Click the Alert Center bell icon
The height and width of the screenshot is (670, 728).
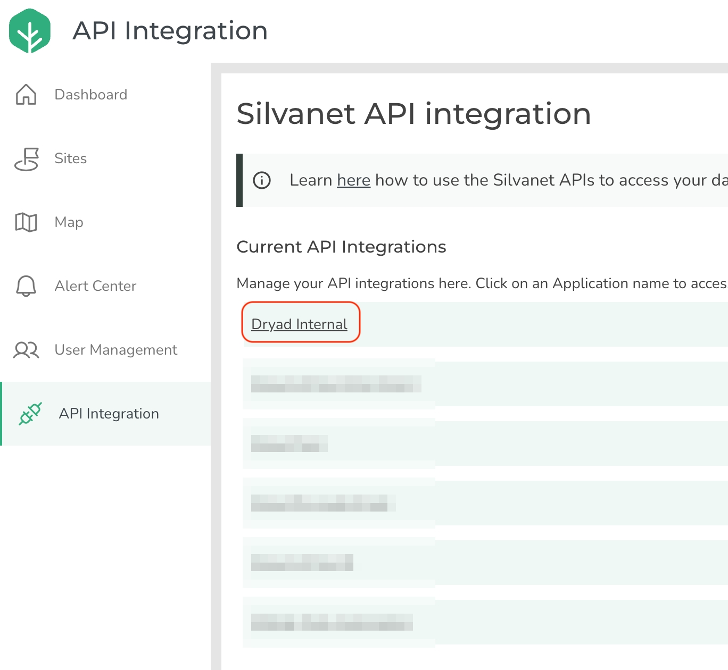point(26,286)
